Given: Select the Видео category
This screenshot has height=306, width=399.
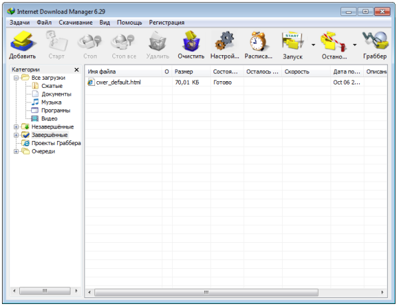Looking at the screenshot, I should point(49,118).
